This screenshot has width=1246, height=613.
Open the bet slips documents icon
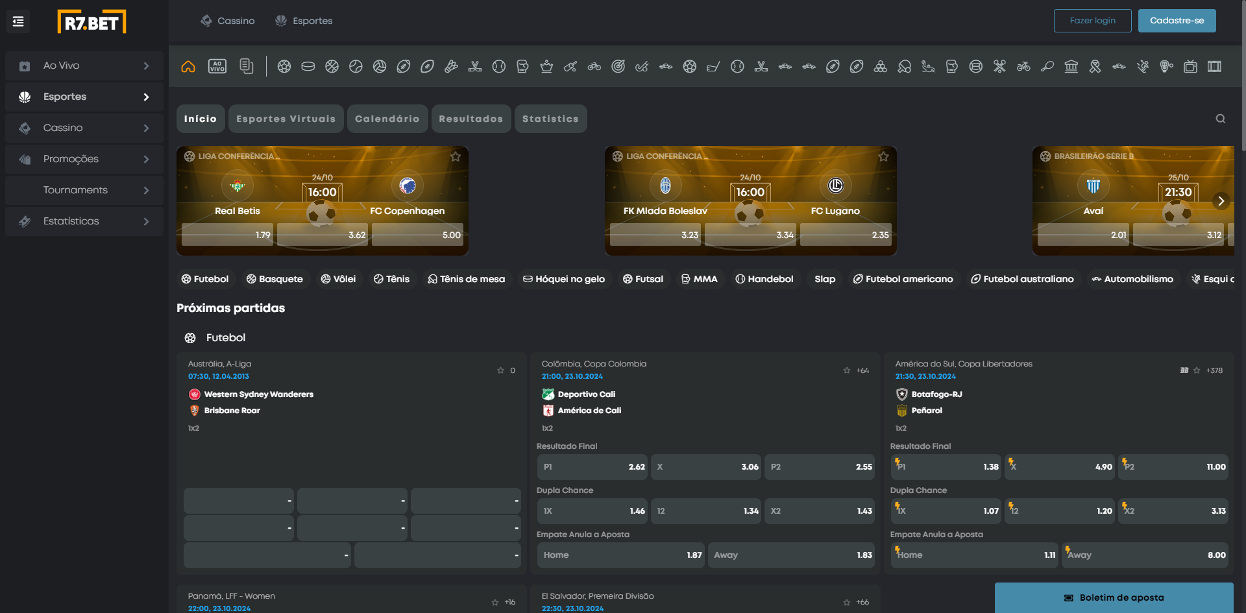pos(247,66)
